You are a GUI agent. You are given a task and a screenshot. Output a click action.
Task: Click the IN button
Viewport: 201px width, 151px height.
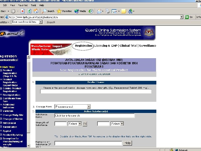tap(85, 124)
